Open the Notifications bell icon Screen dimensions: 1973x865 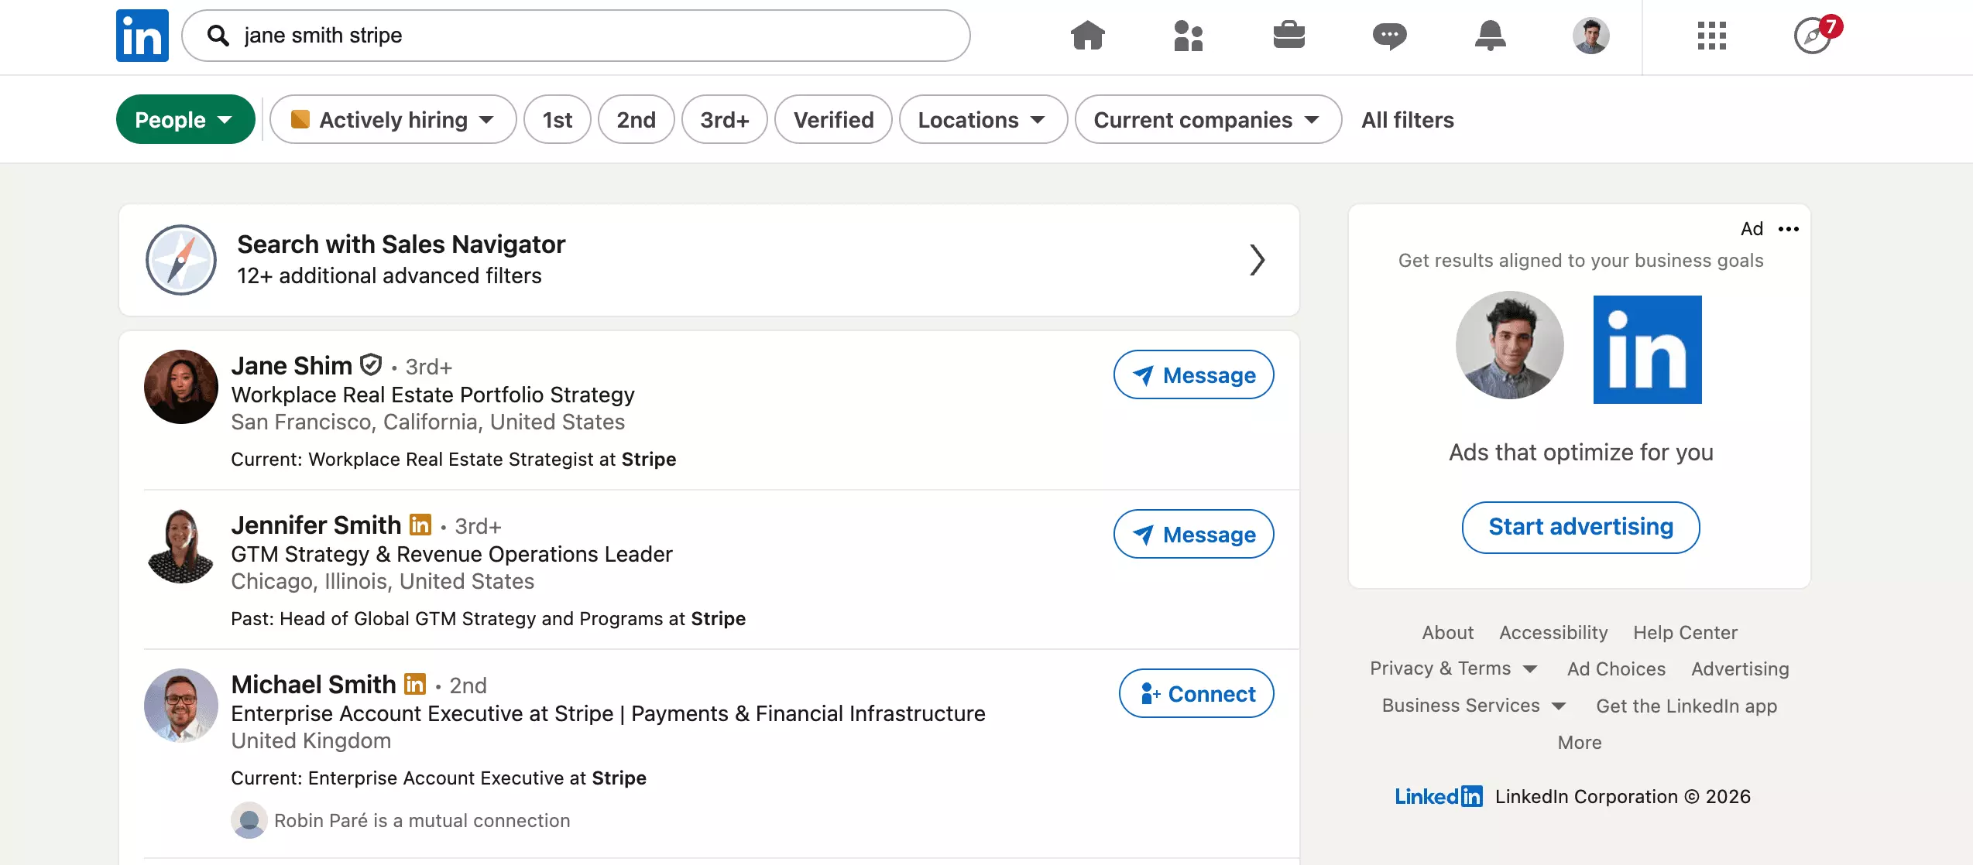pyautogui.click(x=1490, y=36)
